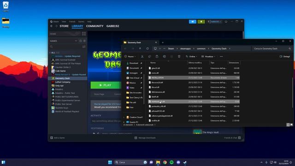
Task: Switch Steam library to grid collections view
Action: click(x=84, y=34)
